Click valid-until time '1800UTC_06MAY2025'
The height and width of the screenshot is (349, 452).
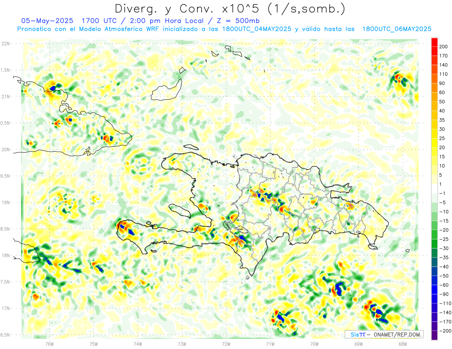click(397, 29)
